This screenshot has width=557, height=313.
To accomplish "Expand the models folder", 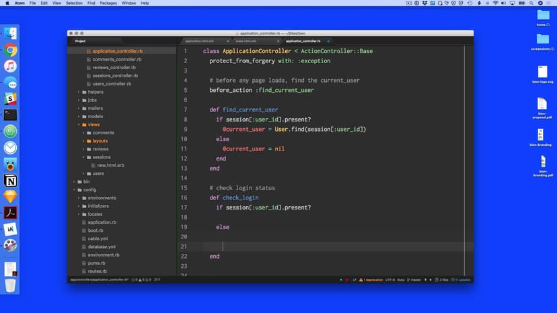I will click(x=79, y=116).
